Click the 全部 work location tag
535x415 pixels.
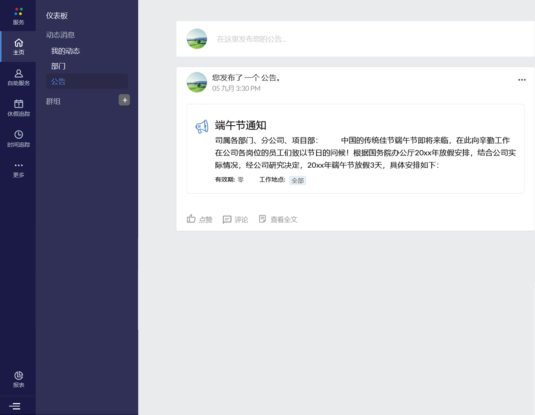(297, 180)
